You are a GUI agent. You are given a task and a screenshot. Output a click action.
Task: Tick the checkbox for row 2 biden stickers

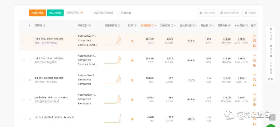pyautogui.click(x=23, y=80)
